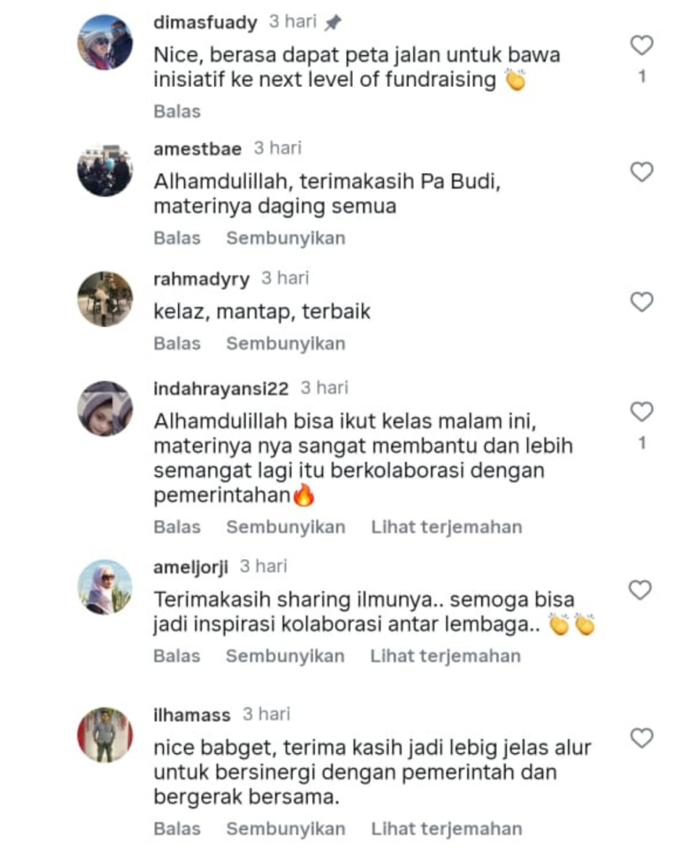
Task: Like dimasfuady's comment with the heart icon
Action: (642, 45)
